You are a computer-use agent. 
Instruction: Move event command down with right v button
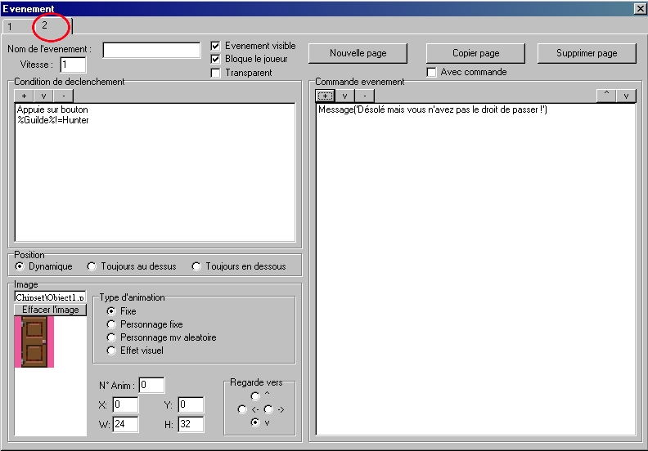626,96
